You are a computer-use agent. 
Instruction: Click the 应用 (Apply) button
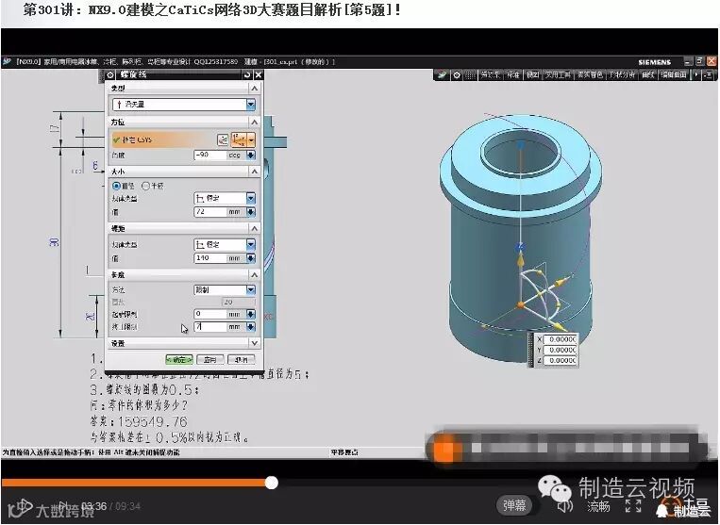click(x=209, y=360)
